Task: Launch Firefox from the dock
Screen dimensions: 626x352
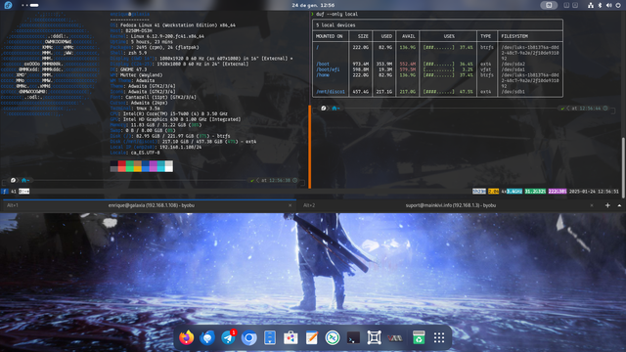Action: (187, 337)
